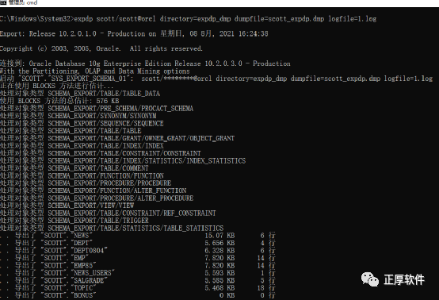Click the exported SCOTT BONUS table row
The image size is (439, 300).
tap(138, 295)
